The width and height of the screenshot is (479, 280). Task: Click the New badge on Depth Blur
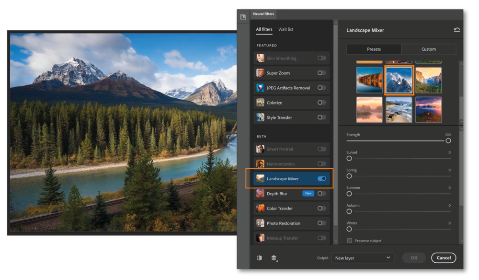click(x=308, y=193)
